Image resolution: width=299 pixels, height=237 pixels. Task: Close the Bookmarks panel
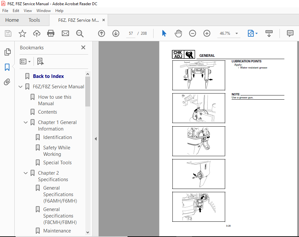(83, 47)
